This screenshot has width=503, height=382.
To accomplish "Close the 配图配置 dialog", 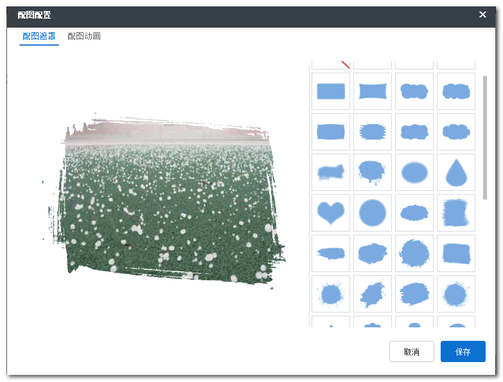I will [x=482, y=14].
